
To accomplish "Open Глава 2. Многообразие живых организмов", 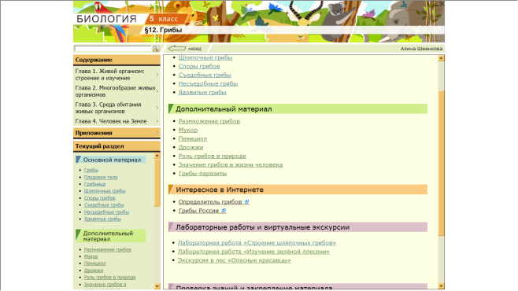I will pyautogui.click(x=117, y=91).
